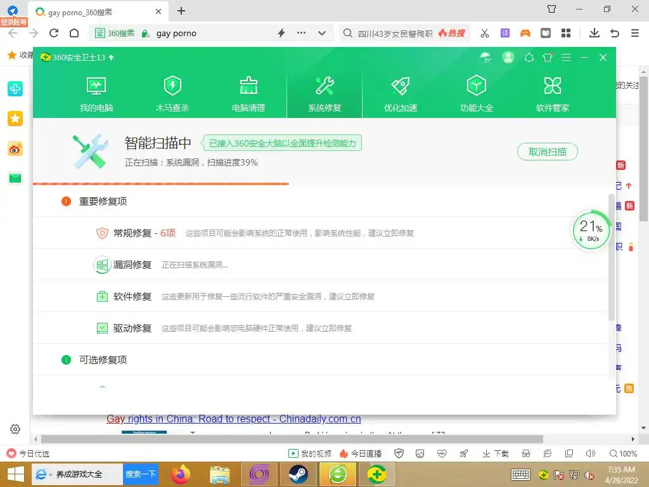
Task: Open the address bar three-dot menu
Action: [x=301, y=33]
